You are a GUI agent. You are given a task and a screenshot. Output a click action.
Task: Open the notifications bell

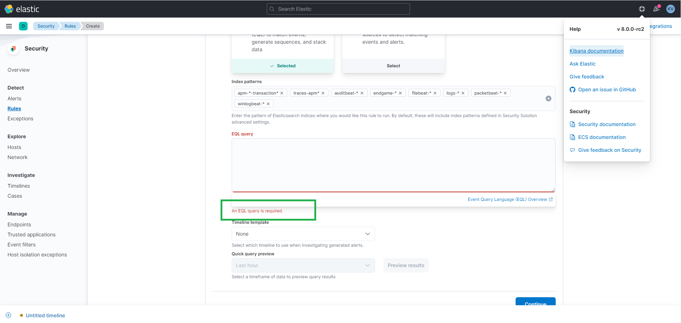[656, 9]
